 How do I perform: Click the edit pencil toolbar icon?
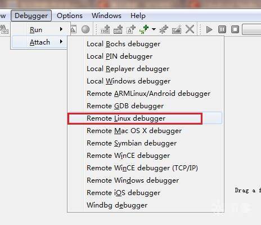click(177, 29)
